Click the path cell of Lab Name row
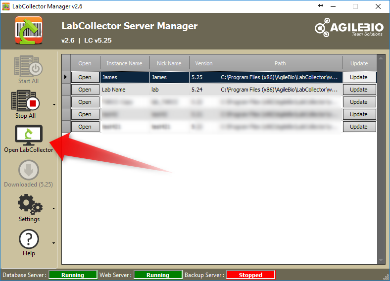The width and height of the screenshot is (390, 281). tap(281, 90)
